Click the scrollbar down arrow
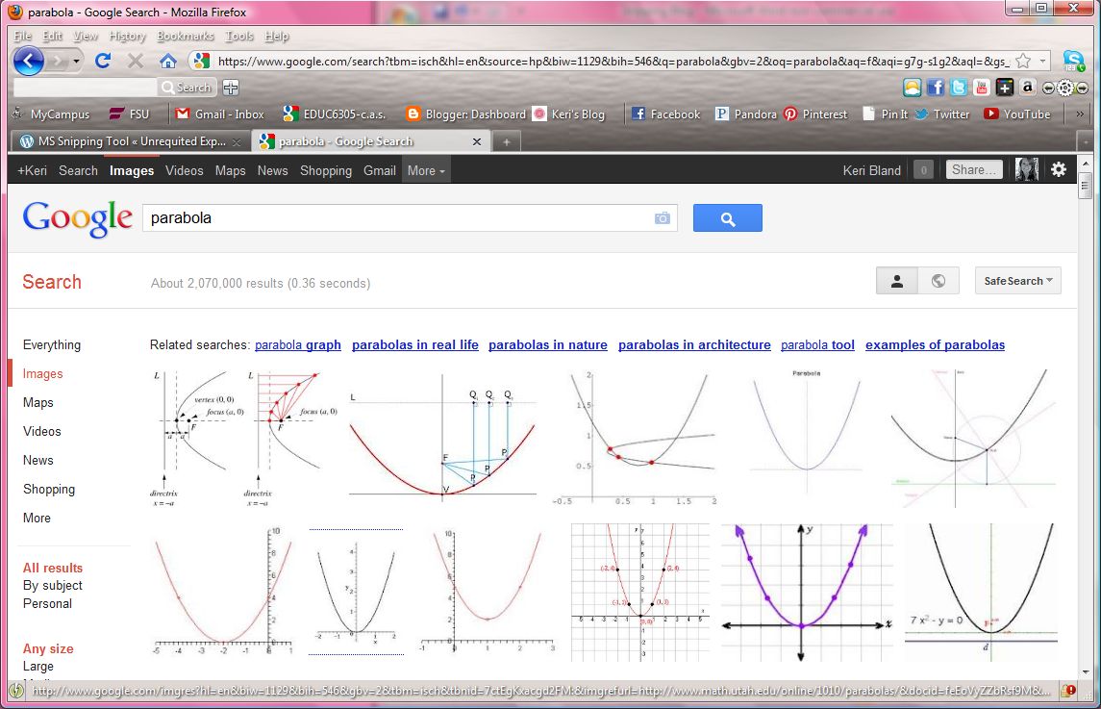1101x709 pixels. click(x=1086, y=671)
